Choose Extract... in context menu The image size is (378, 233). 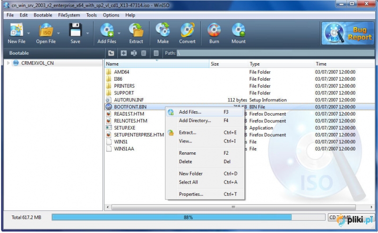coord(205,133)
